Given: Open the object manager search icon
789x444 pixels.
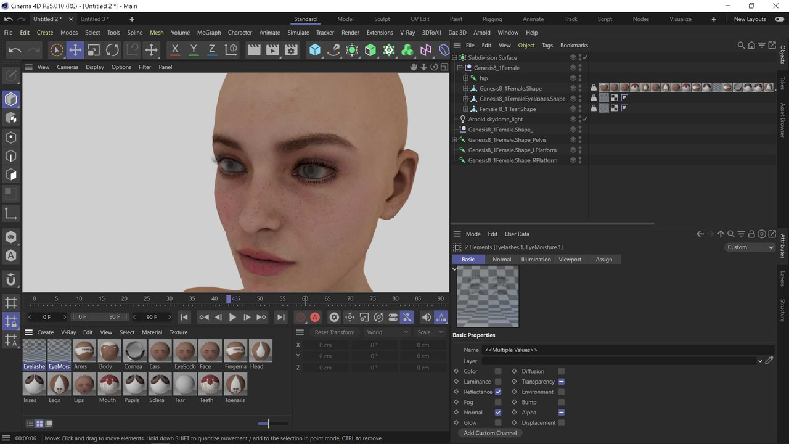Looking at the screenshot, I should click(x=741, y=45).
